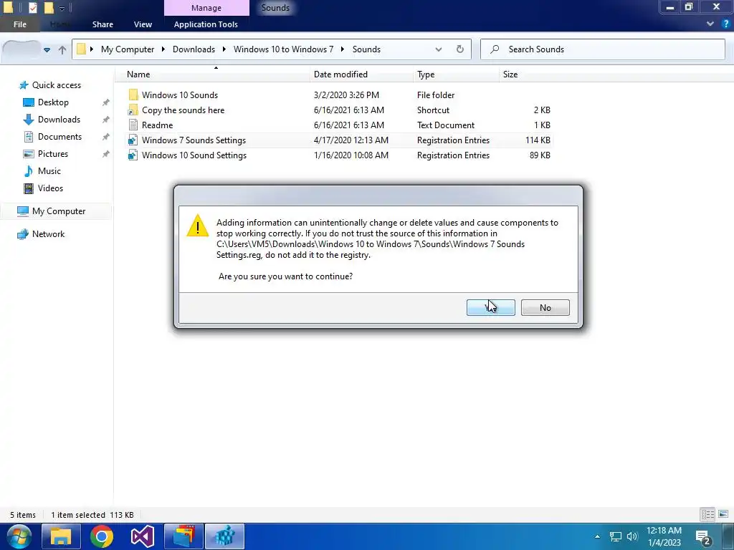Sort by Date modified column
The image size is (734, 550).
coord(340,74)
